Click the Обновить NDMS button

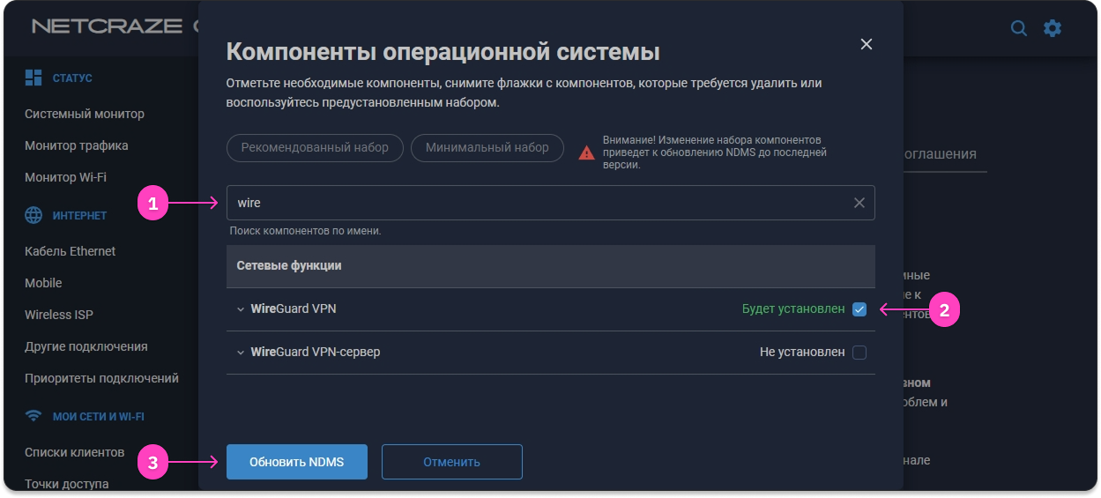pyautogui.click(x=296, y=462)
